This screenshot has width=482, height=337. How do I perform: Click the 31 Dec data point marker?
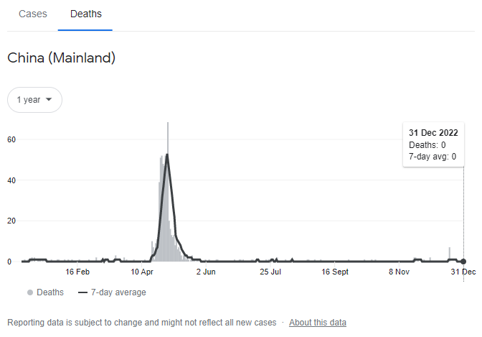tap(463, 262)
